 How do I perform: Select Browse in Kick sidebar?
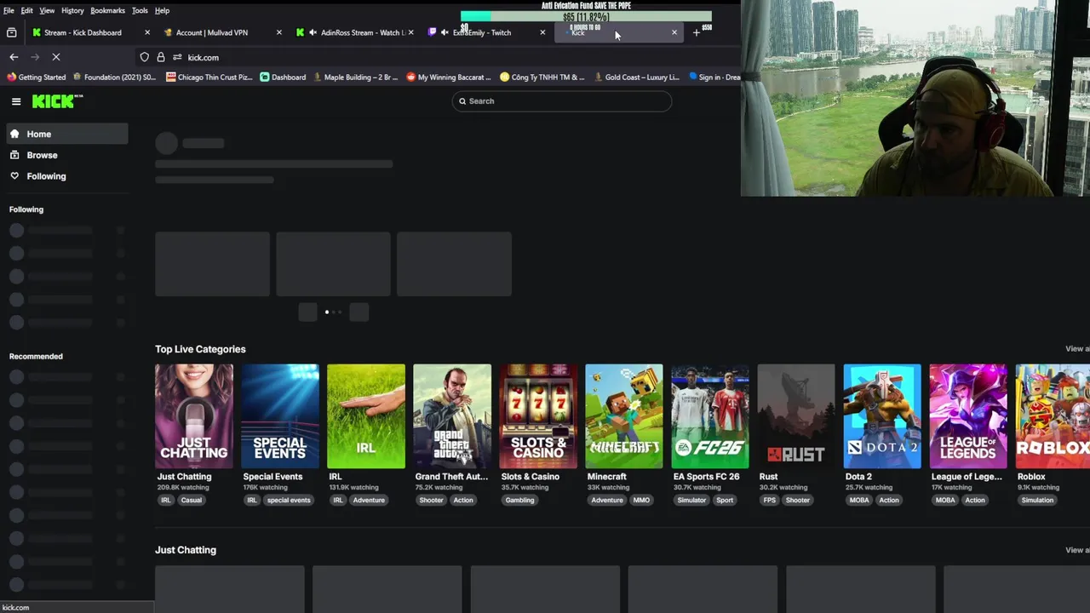point(67,155)
